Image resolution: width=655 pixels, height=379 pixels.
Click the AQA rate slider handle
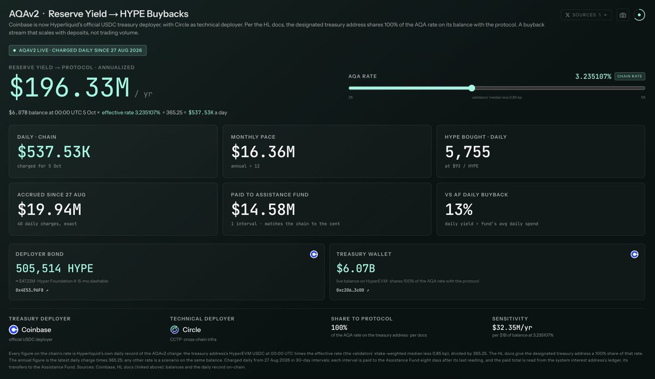click(x=472, y=88)
